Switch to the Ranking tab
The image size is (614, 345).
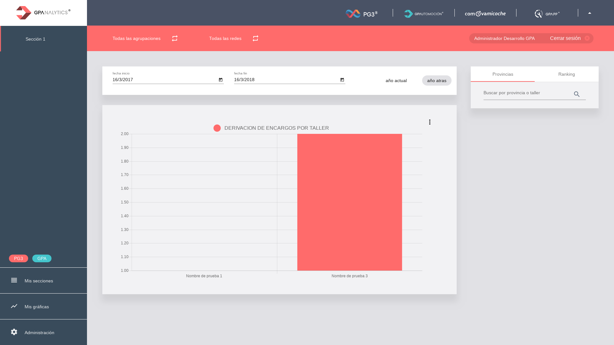(566, 74)
